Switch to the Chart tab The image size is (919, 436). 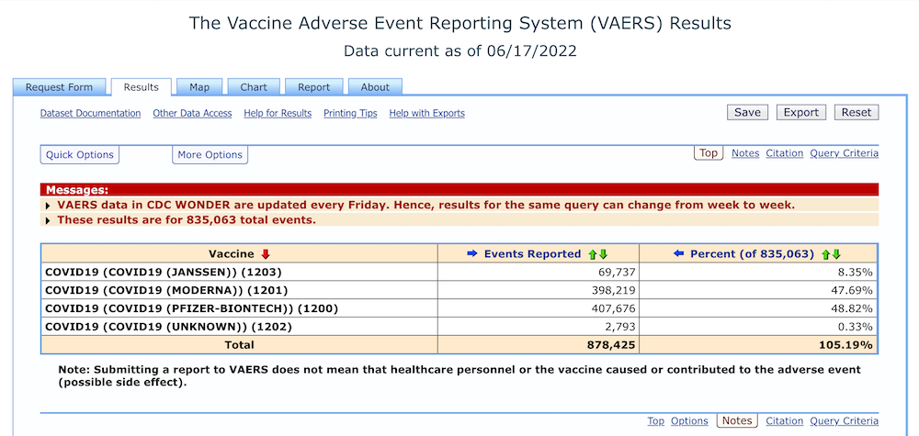(x=254, y=87)
